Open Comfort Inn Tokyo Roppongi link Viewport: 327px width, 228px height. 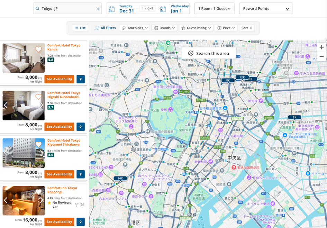pos(62,190)
